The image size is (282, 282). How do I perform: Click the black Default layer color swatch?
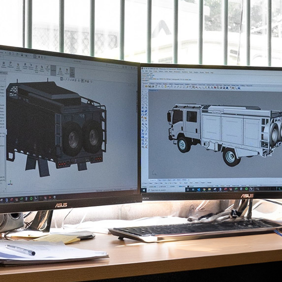tap(188, 187)
